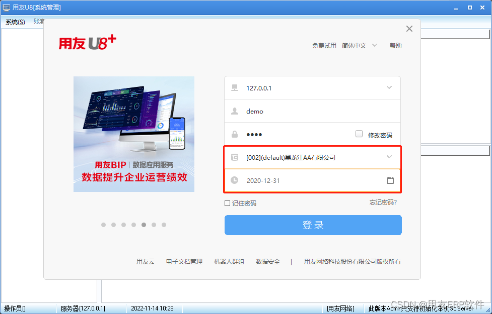492x314 pixels.
Task: Open the 数据安全 footer link
Action: [267, 261]
